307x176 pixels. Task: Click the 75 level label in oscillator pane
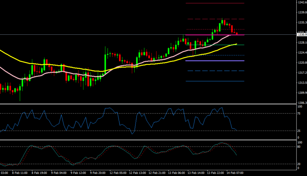(x=299, y=113)
